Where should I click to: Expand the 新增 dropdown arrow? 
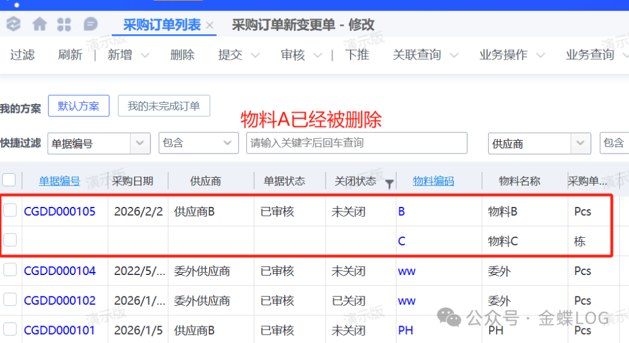(x=145, y=55)
